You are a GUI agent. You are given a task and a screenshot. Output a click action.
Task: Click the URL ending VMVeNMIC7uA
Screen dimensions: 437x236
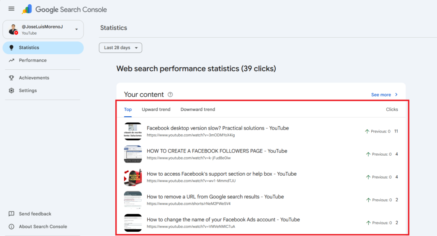[x=191, y=227]
